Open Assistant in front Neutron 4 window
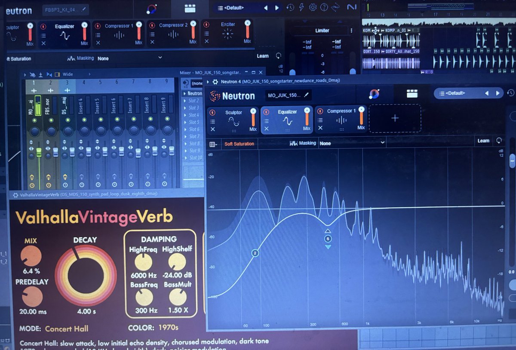The image size is (516, 350). click(374, 94)
